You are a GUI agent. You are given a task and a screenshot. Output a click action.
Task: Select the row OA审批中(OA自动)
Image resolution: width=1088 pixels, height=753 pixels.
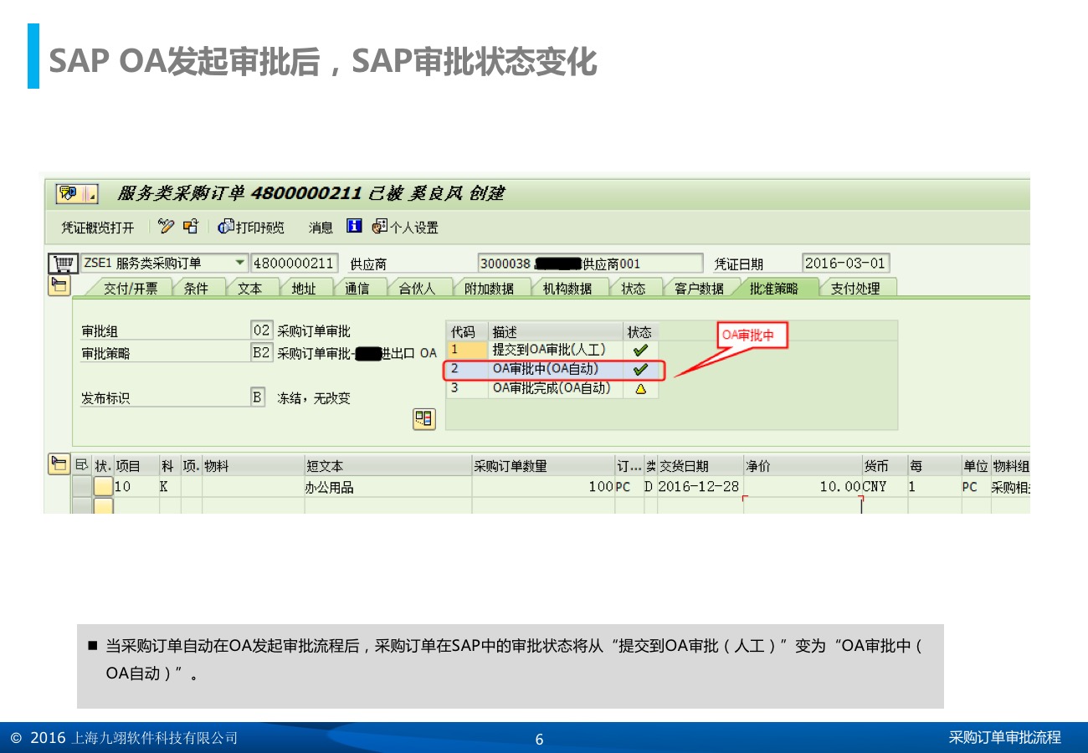click(x=552, y=370)
